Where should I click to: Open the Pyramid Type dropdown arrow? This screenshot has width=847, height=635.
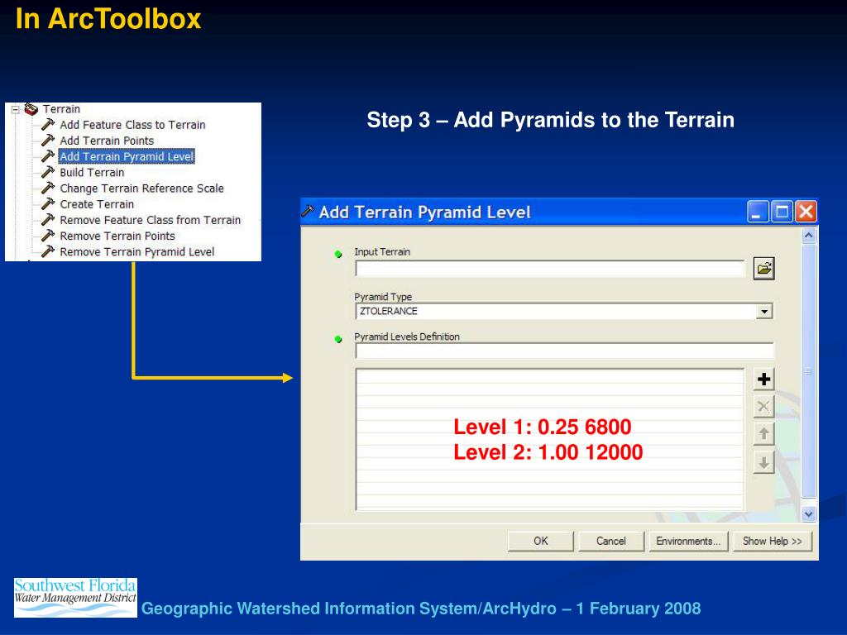pyautogui.click(x=763, y=312)
